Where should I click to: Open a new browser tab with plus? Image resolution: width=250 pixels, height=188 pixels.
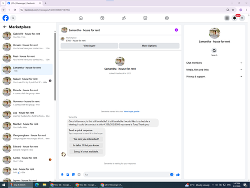point(45,3)
